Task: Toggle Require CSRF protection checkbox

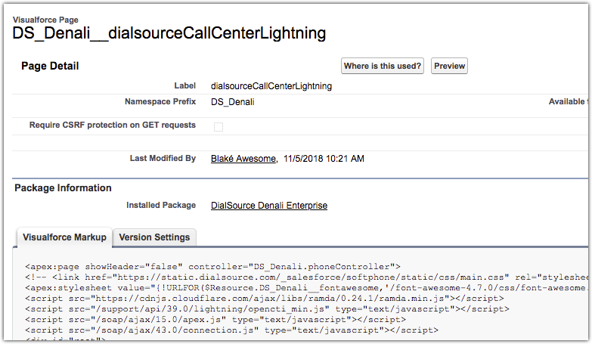Action: pos(219,127)
